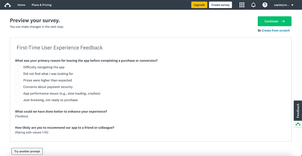The image size is (302, 156).
Task: Open the notifications bell
Action: (x=253, y=5)
